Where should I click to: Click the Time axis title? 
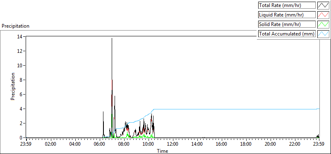[163, 151]
